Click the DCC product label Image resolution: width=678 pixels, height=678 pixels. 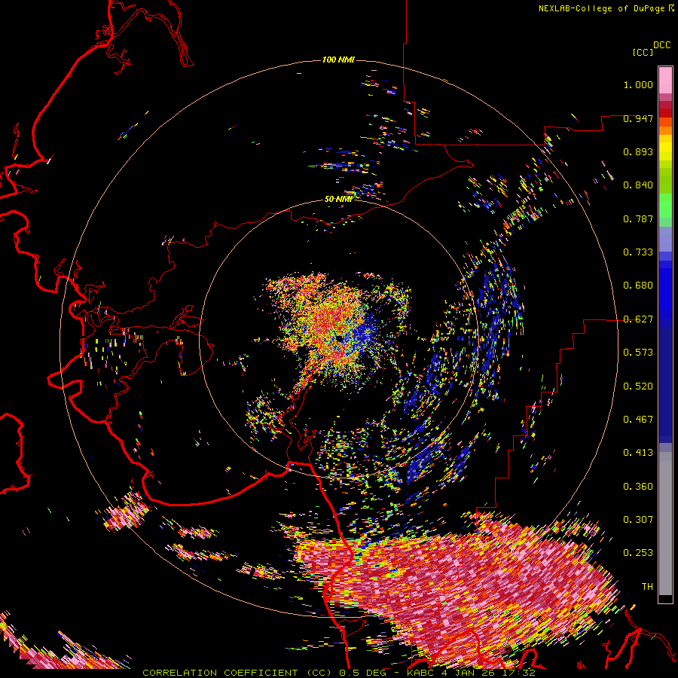tap(662, 45)
